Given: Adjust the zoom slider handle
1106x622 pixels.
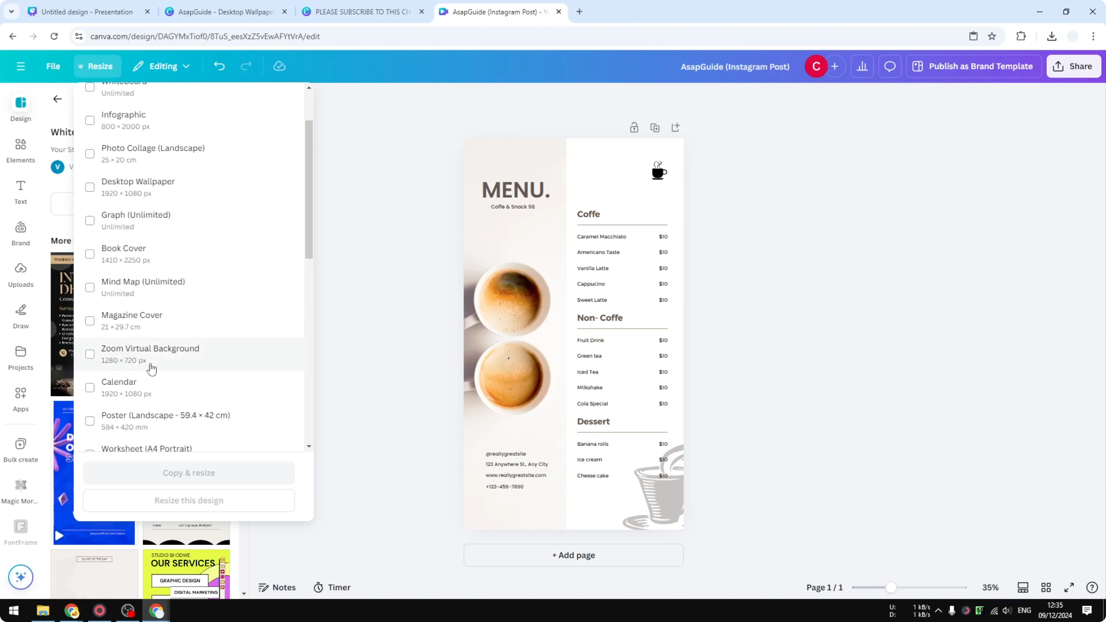Looking at the screenshot, I should coord(891,587).
